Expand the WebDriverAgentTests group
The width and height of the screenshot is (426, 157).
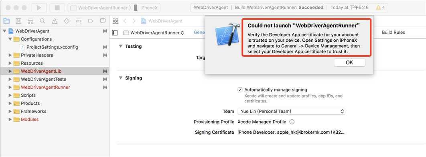pyautogui.click(x=10, y=79)
